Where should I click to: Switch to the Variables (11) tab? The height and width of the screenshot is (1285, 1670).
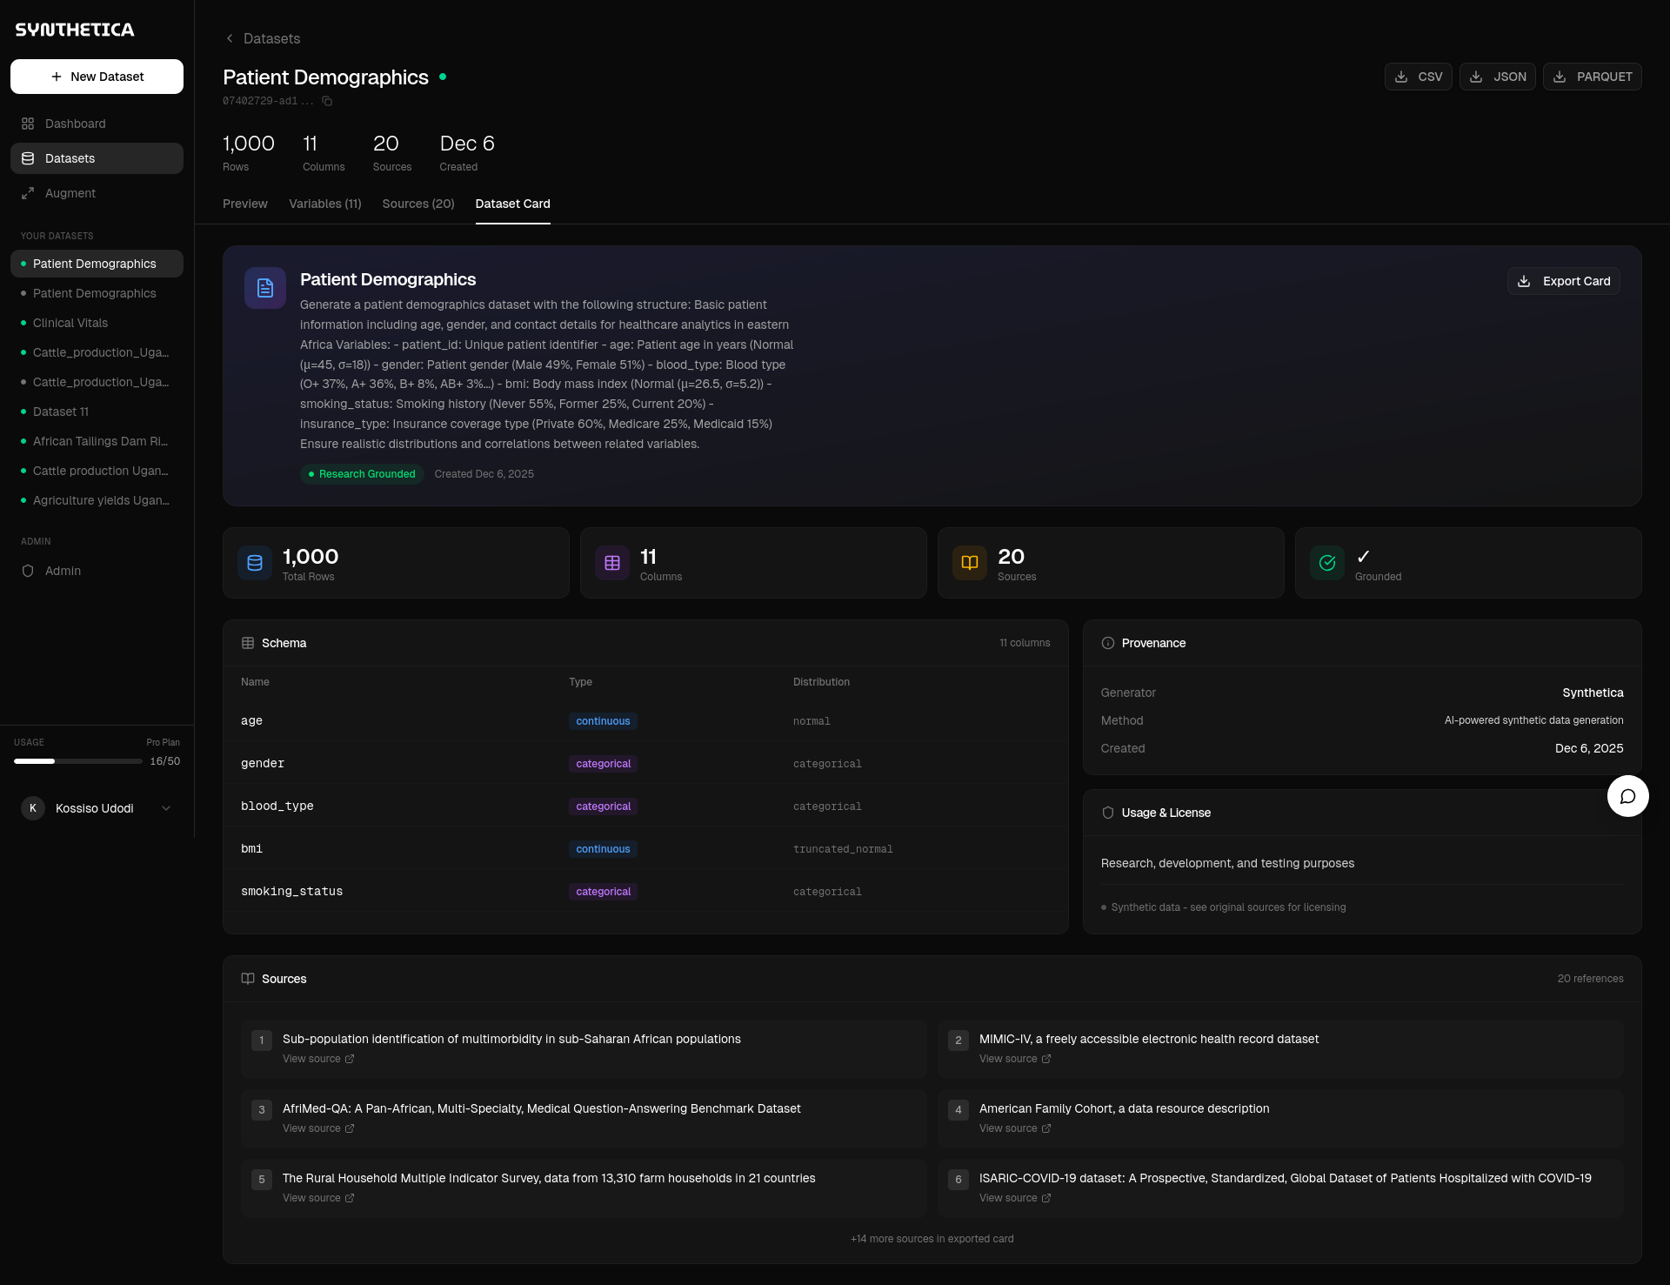(x=324, y=204)
